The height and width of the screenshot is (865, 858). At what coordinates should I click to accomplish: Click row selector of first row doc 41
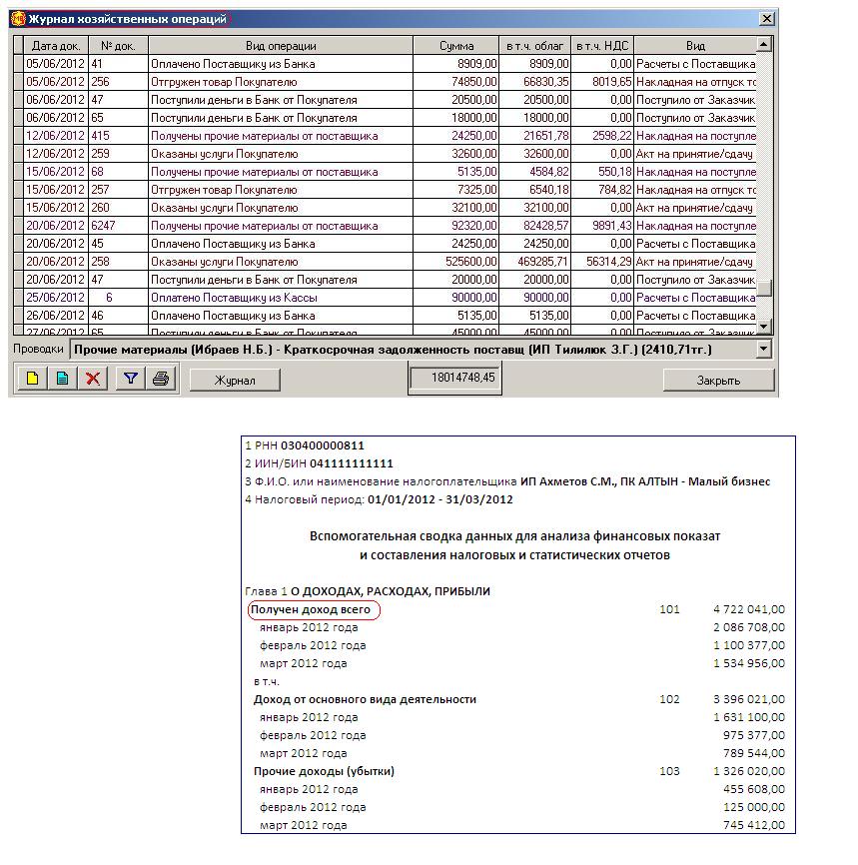point(18,64)
